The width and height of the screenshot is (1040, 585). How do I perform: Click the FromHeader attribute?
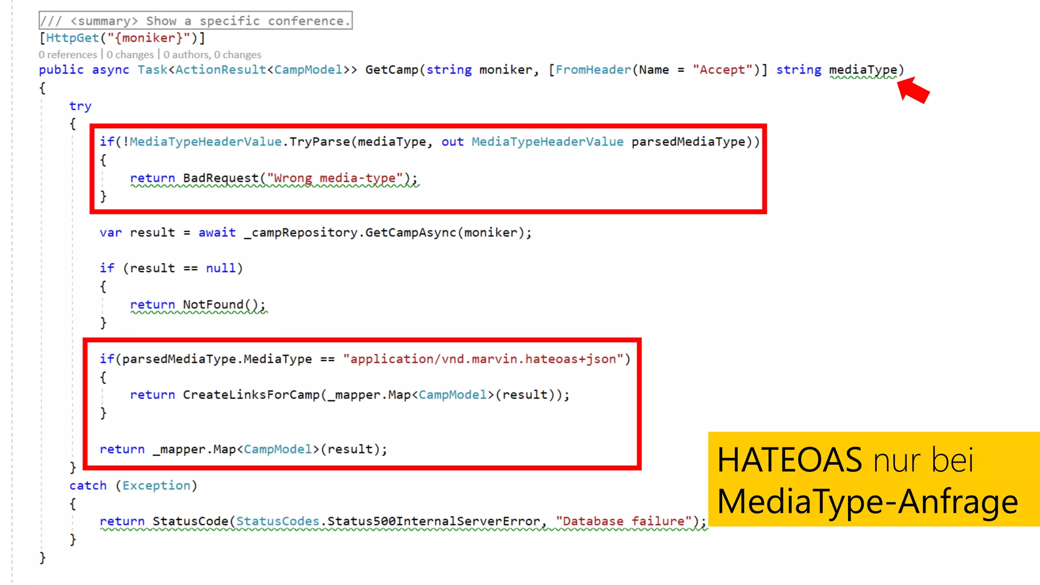coord(593,70)
